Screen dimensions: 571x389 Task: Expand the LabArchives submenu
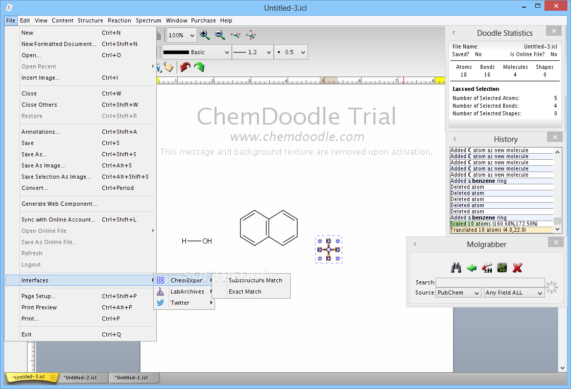click(184, 291)
